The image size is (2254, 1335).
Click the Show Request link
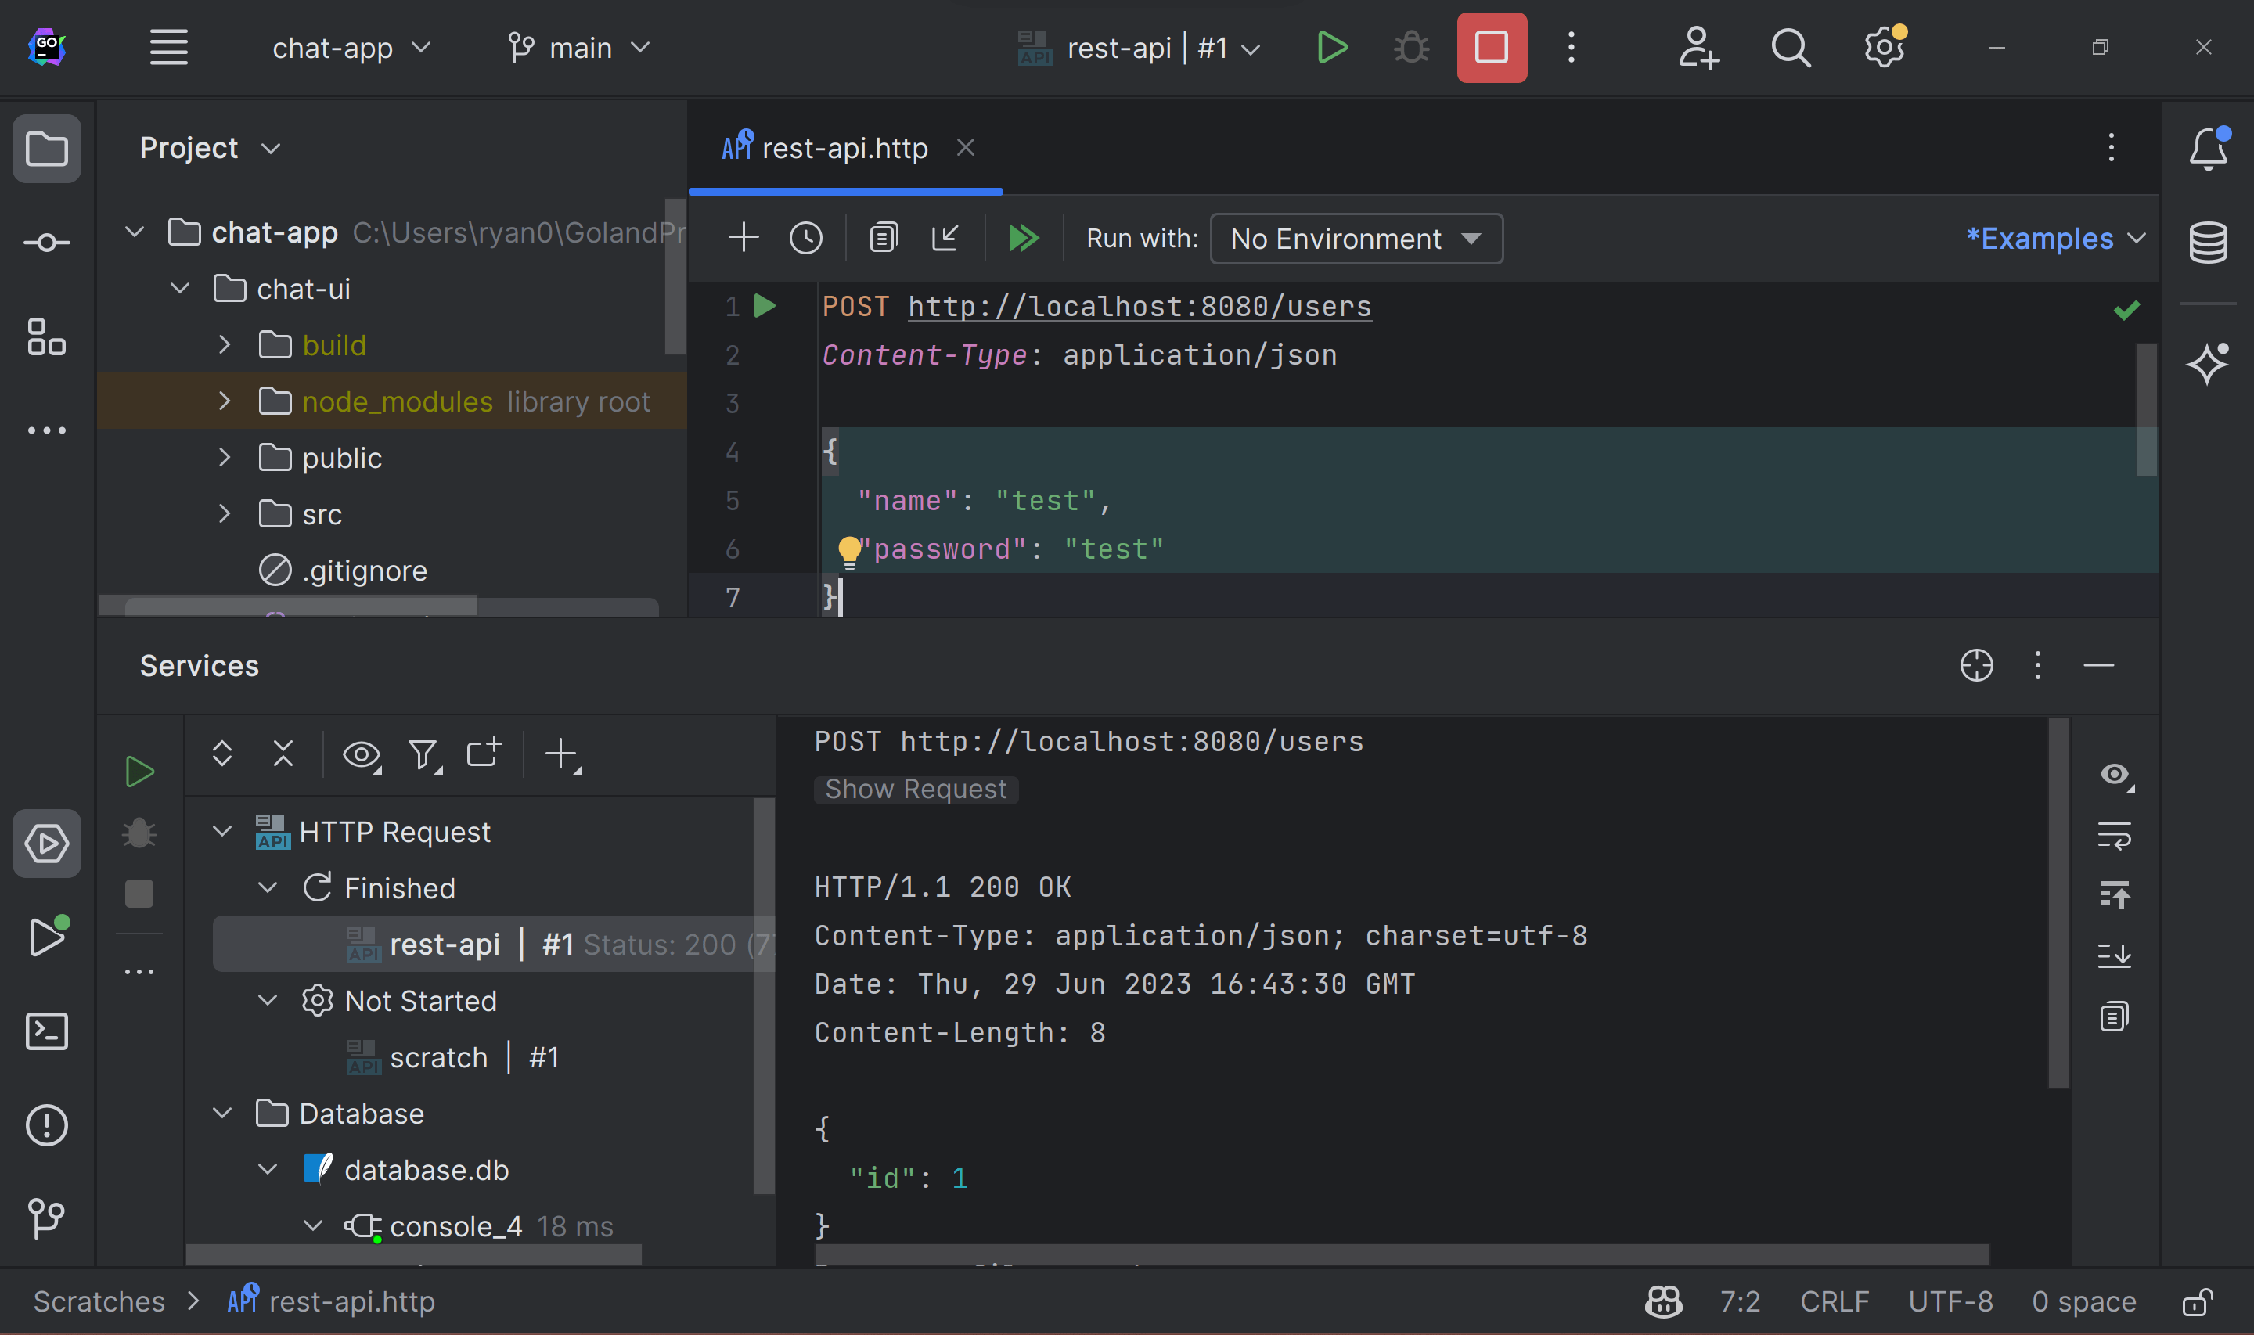pos(915,789)
